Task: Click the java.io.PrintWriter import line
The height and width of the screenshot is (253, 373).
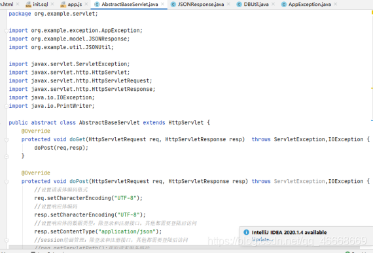Action: pyautogui.click(x=52, y=106)
